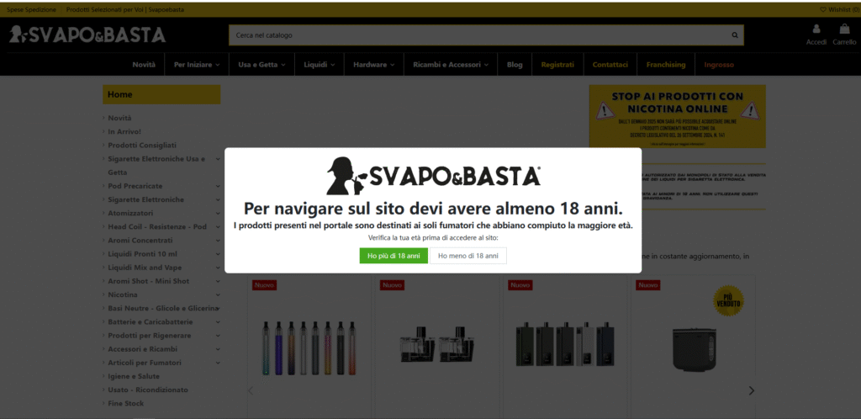
Task: Expand 'Sigarette Elettroniche Usa e Getta' chevron
Action: point(218,159)
